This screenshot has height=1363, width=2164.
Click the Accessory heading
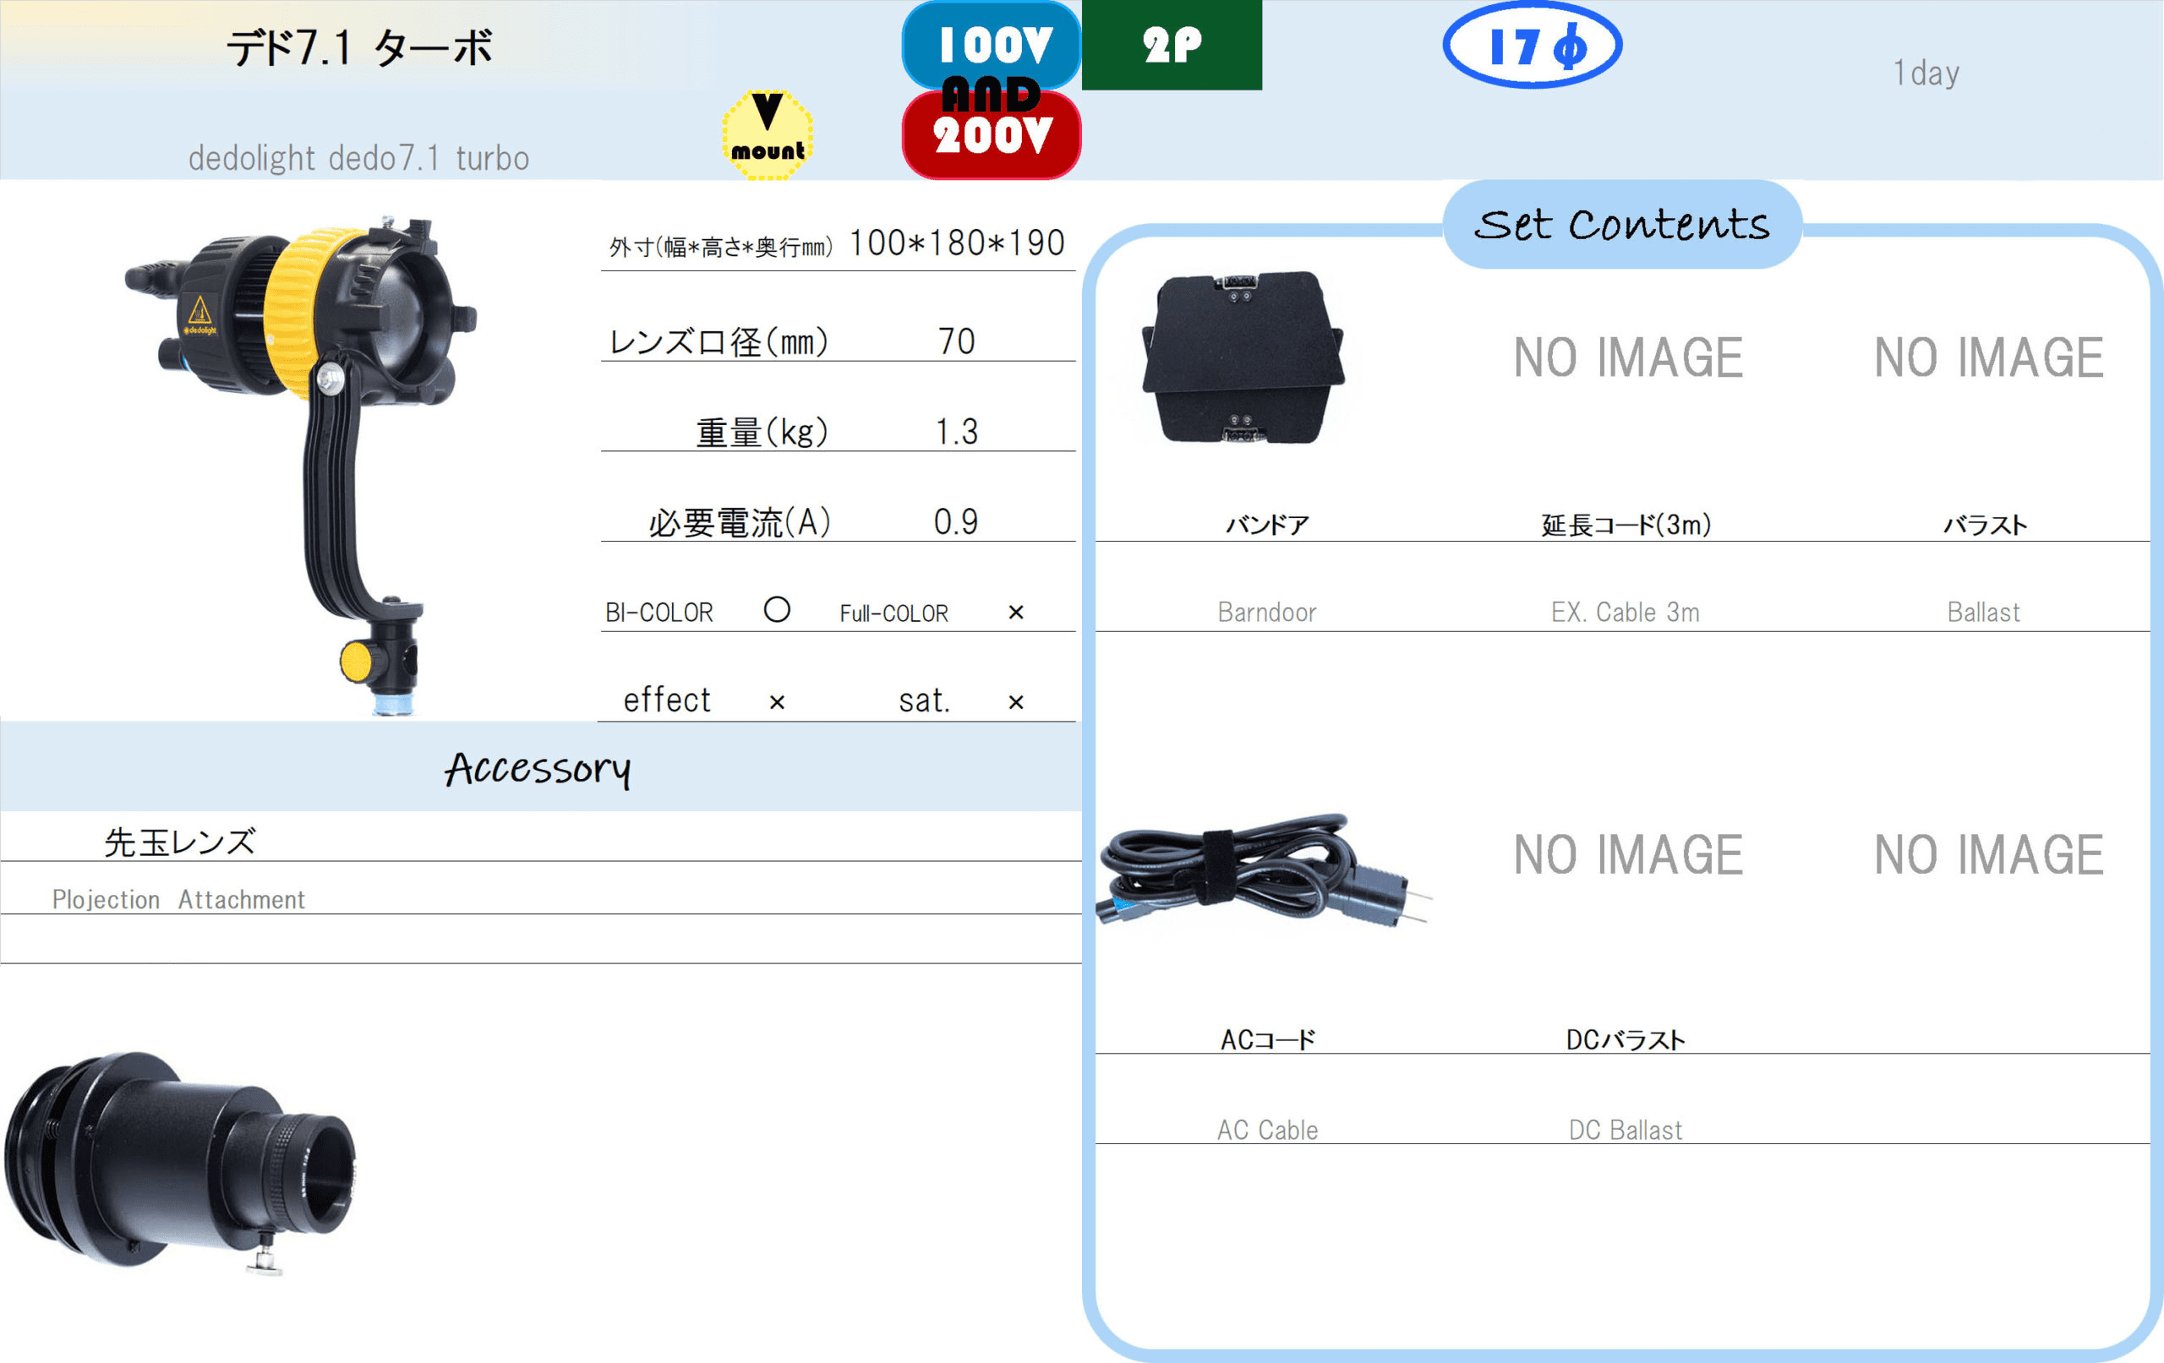pos(538,769)
